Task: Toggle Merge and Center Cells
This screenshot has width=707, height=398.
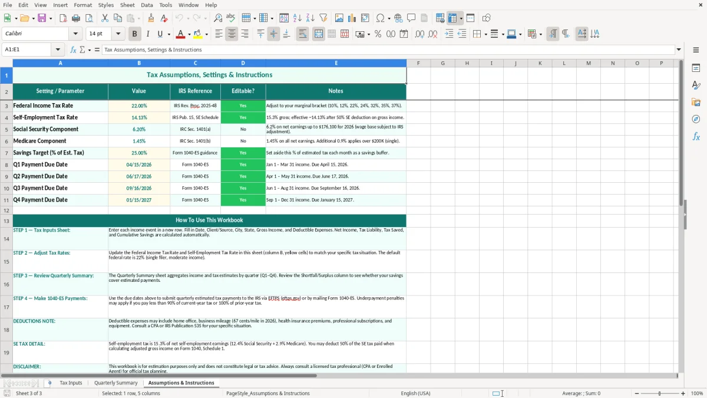Action: 319,34
